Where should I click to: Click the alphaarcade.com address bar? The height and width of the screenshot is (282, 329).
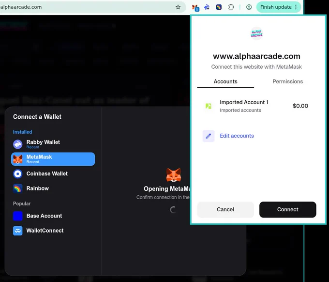pos(92,7)
